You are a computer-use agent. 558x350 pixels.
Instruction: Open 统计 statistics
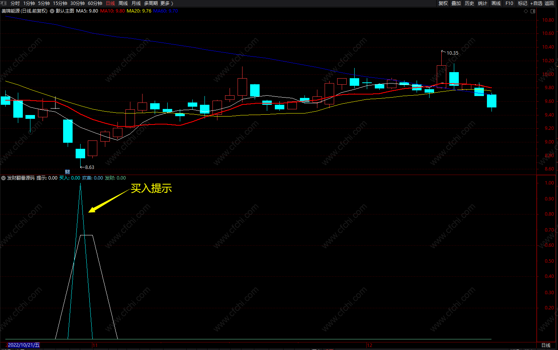[x=483, y=3]
